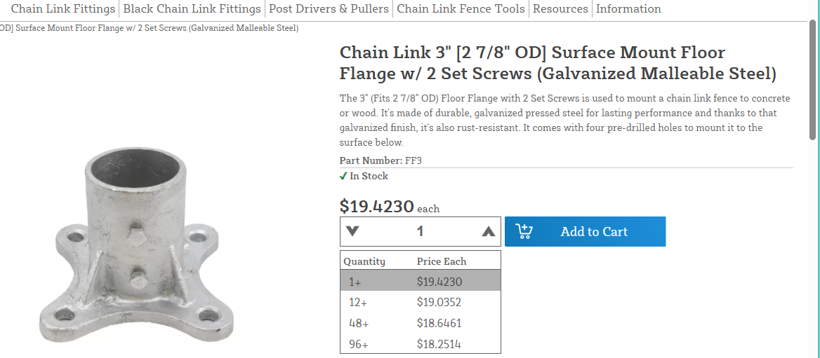Select the 48+ quantity tier at $18.6461
The height and width of the screenshot is (358, 820).
(421, 323)
